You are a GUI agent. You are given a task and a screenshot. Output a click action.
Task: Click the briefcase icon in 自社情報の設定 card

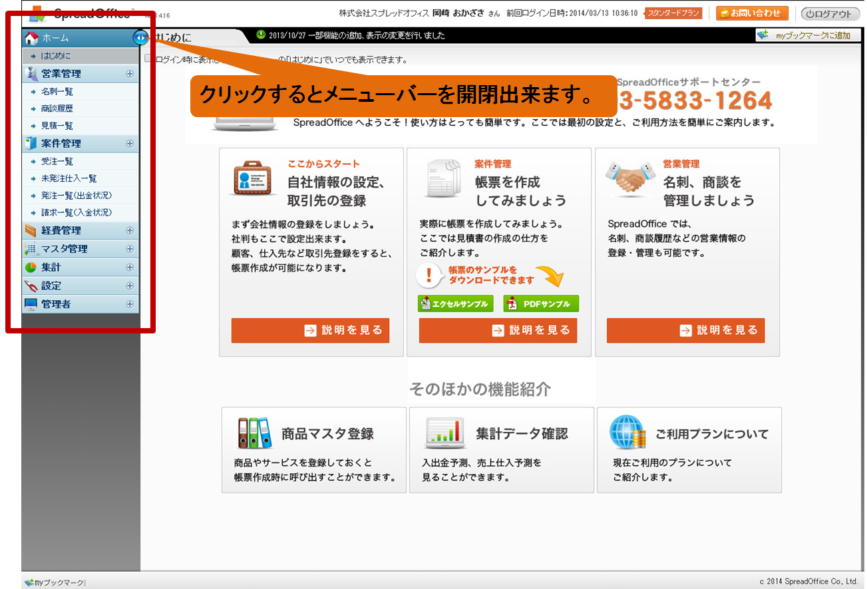(253, 178)
